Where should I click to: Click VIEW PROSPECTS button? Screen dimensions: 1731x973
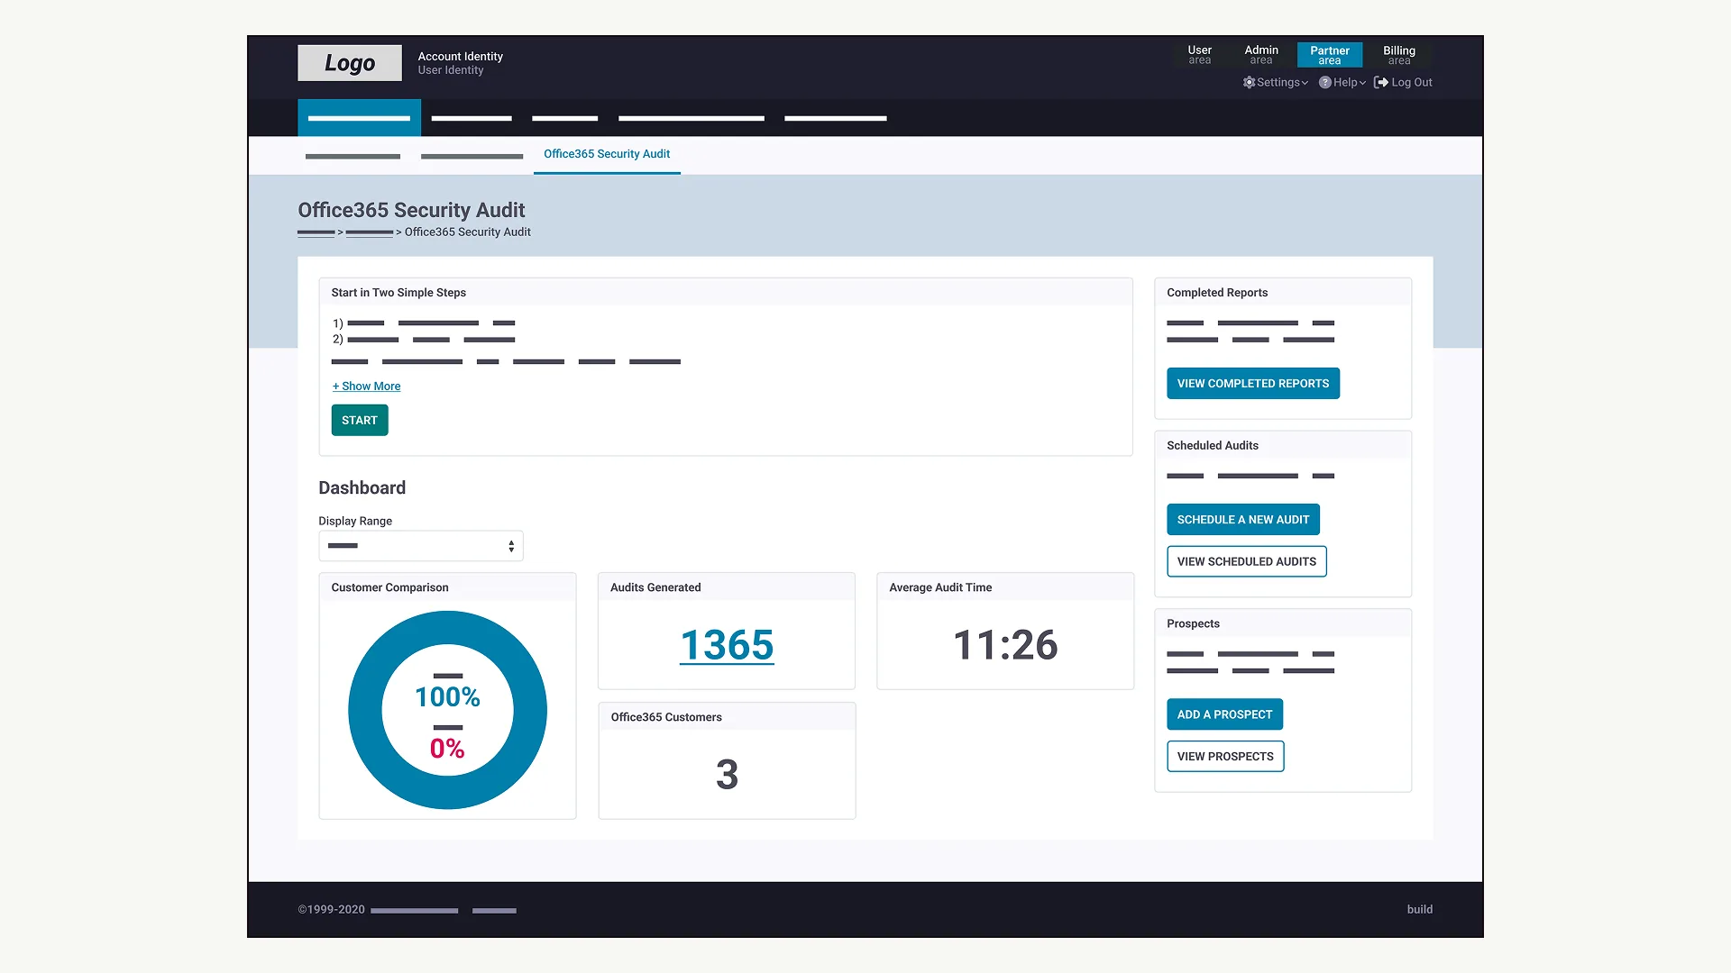click(1225, 757)
